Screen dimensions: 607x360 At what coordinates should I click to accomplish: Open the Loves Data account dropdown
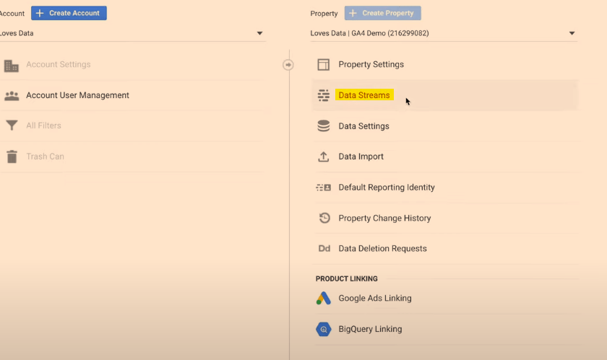pos(132,33)
